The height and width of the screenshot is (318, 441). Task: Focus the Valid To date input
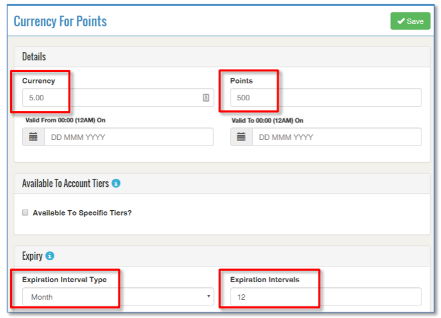tap(336, 137)
